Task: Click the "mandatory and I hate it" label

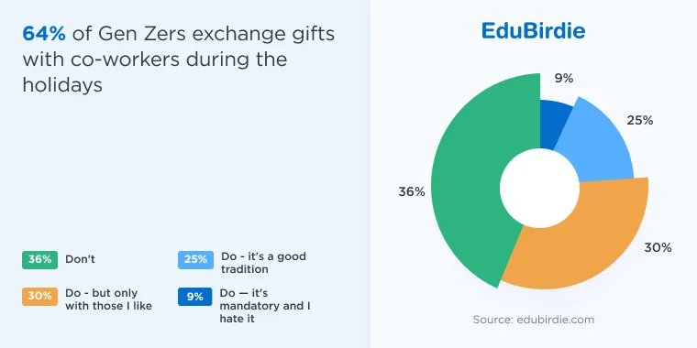Action: point(265,312)
